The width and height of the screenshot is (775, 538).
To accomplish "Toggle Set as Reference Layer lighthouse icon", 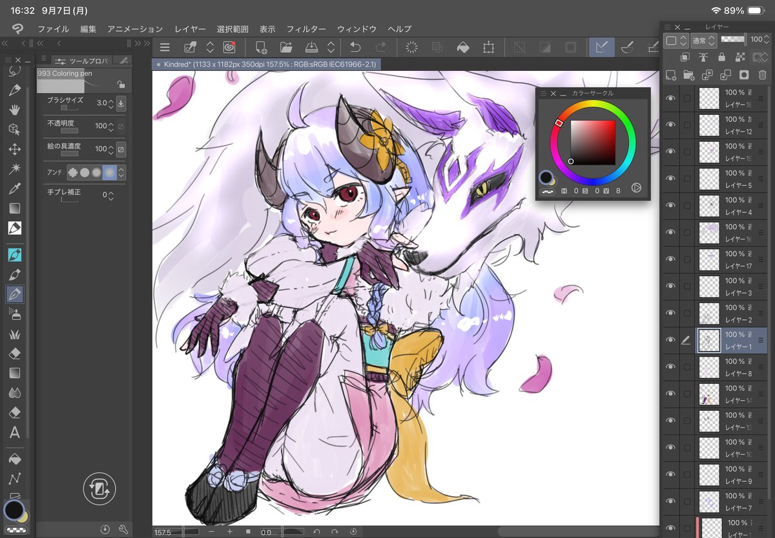I will click(x=703, y=57).
